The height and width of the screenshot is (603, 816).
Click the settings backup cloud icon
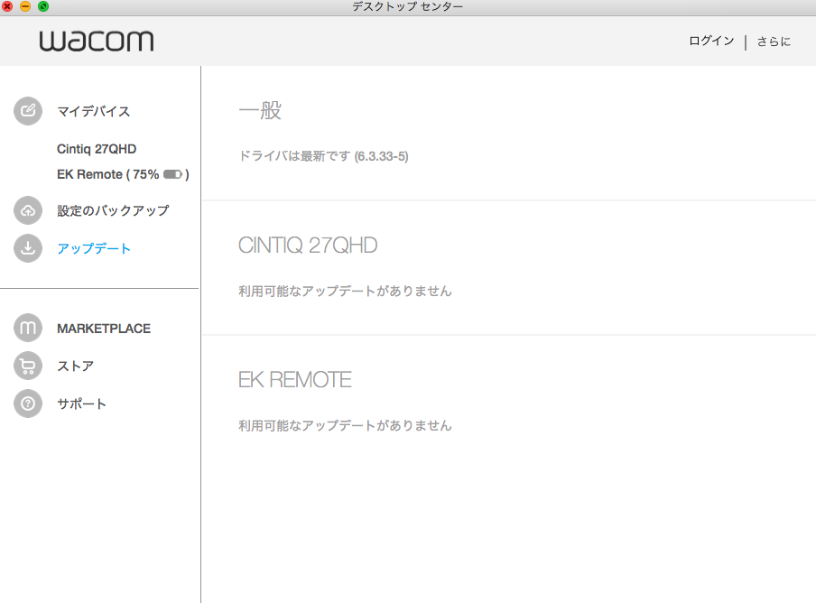click(28, 210)
